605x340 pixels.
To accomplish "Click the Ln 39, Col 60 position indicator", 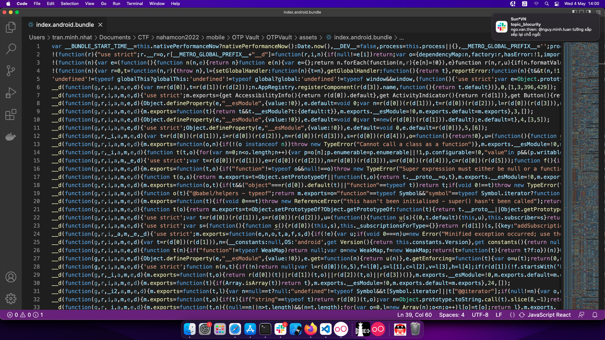I will coord(414,315).
